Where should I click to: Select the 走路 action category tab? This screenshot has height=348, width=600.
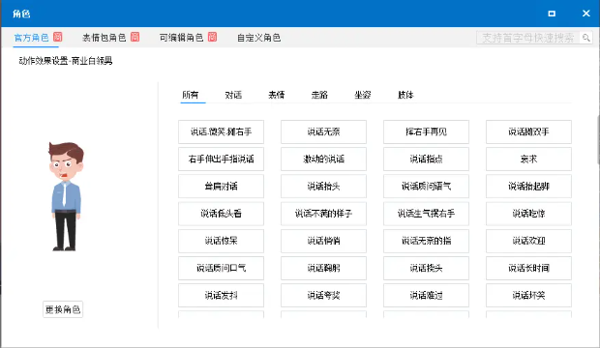click(319, 95)
